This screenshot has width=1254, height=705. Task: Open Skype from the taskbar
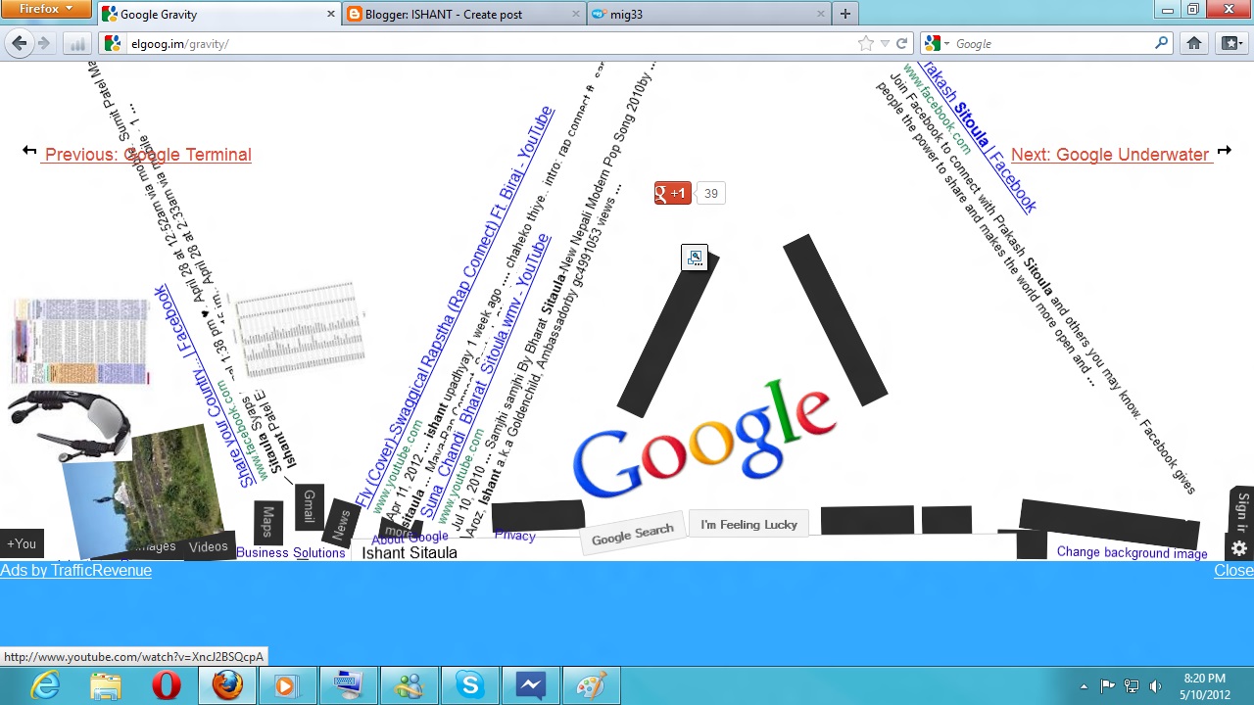tap(470, 685)
